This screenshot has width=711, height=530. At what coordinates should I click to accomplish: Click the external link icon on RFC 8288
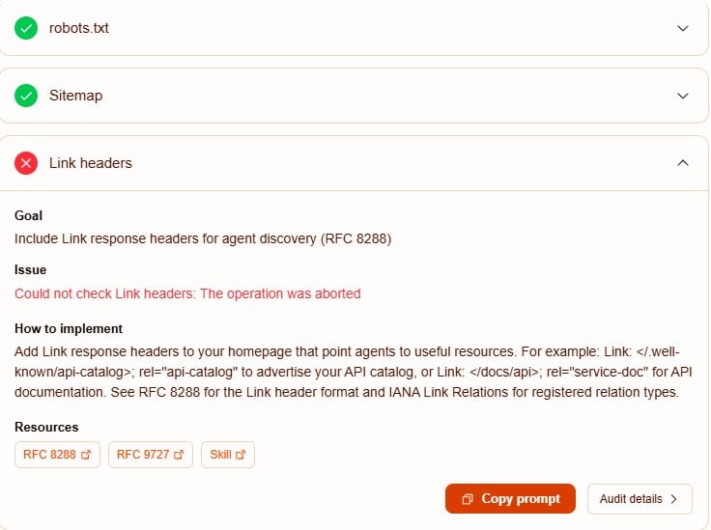[x=86, y=455]
